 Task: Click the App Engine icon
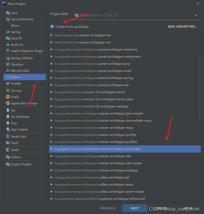(8, 129)
